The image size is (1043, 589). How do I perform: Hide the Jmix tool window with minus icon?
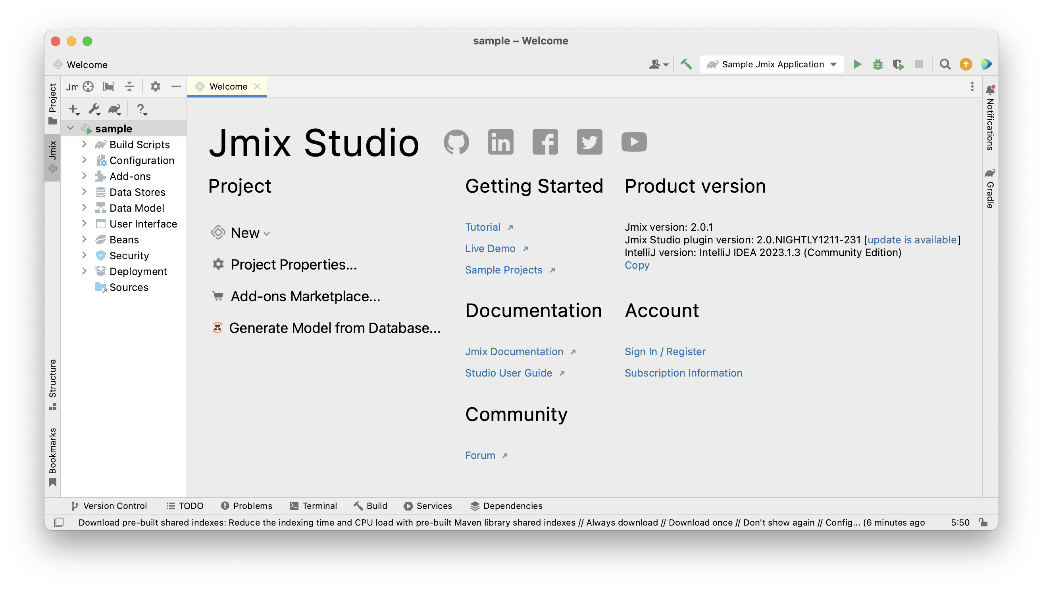point(176,86)
